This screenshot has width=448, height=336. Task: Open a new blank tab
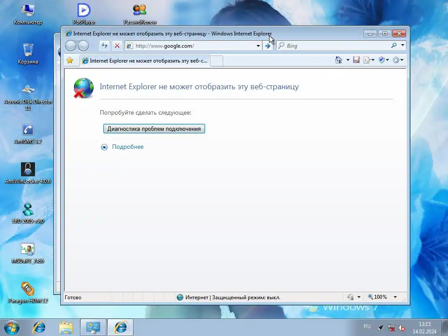point(217,61)
